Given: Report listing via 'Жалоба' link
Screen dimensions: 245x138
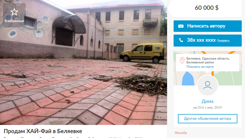Looking at the screenshot, I should pyautogui.click(x=181, y=133).
